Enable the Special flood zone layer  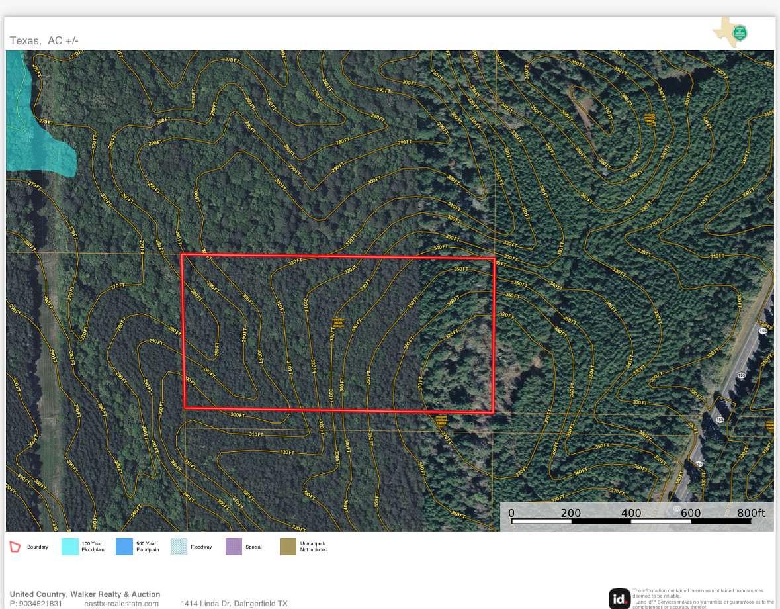(233, 547)
